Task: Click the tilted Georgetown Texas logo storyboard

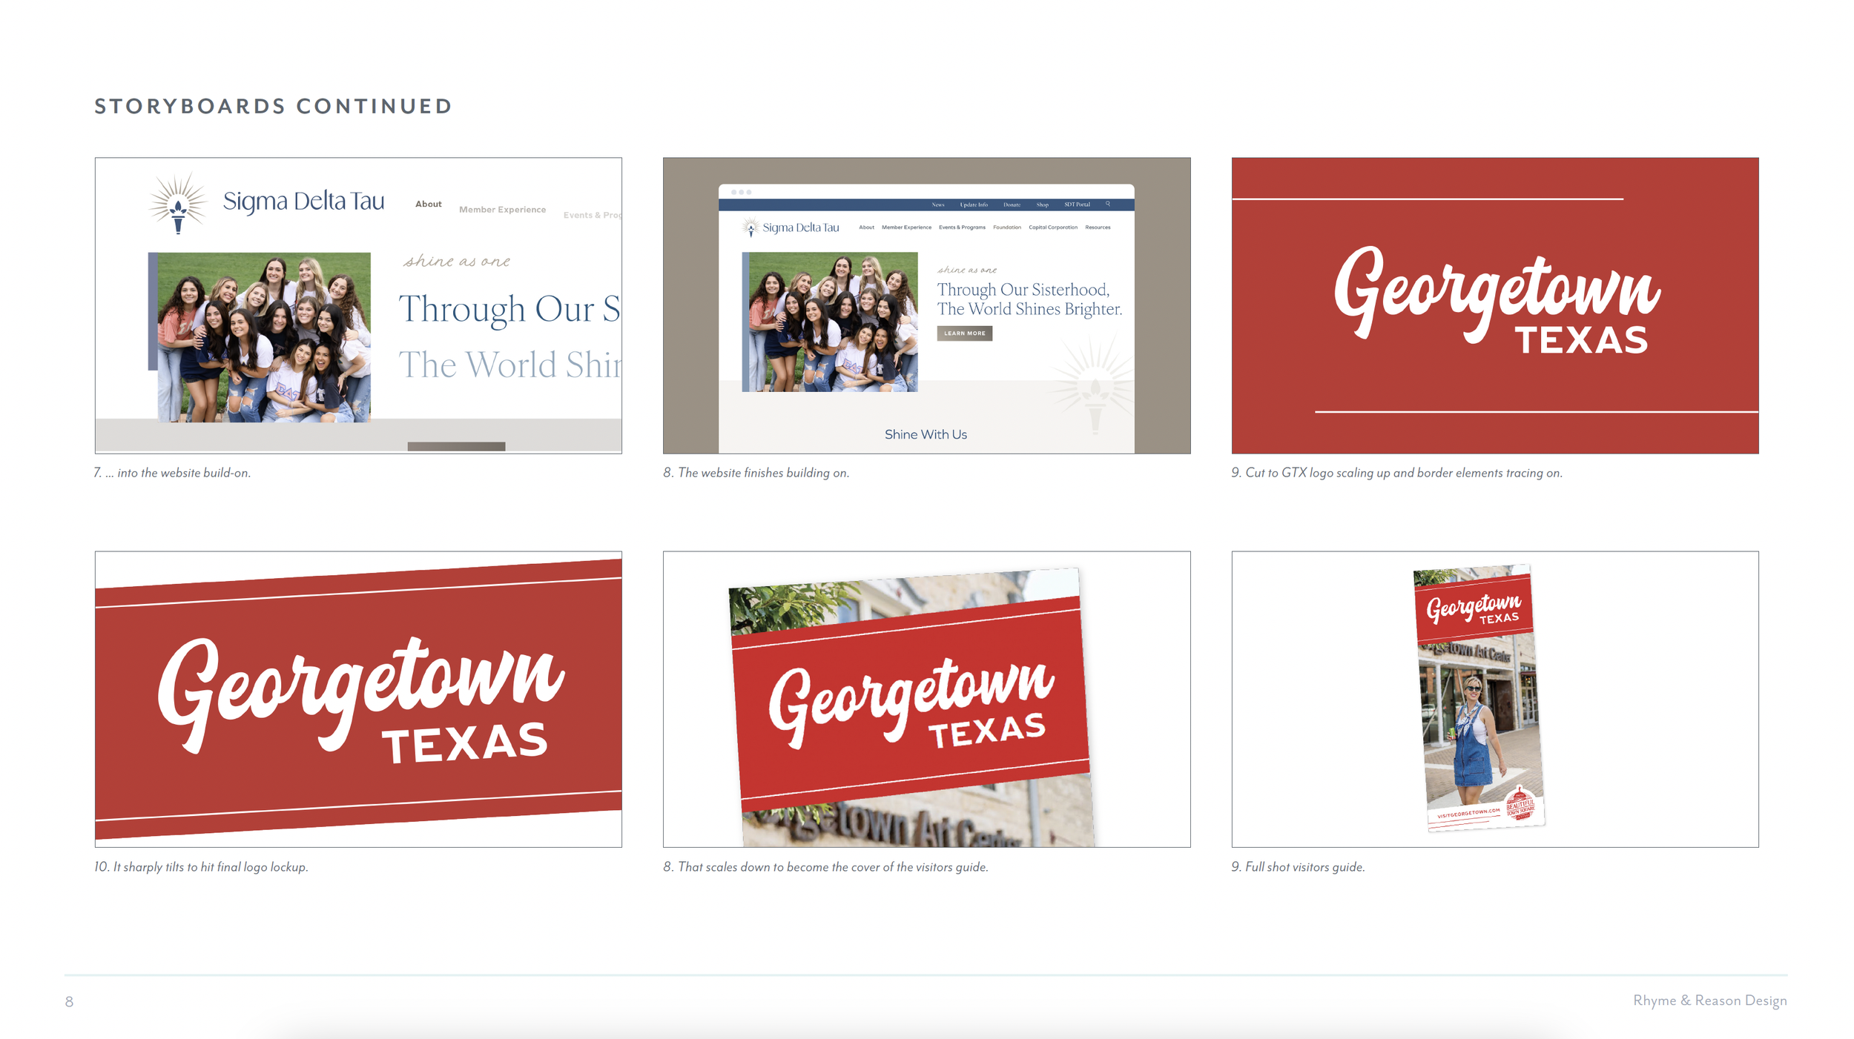Action: 358,699
